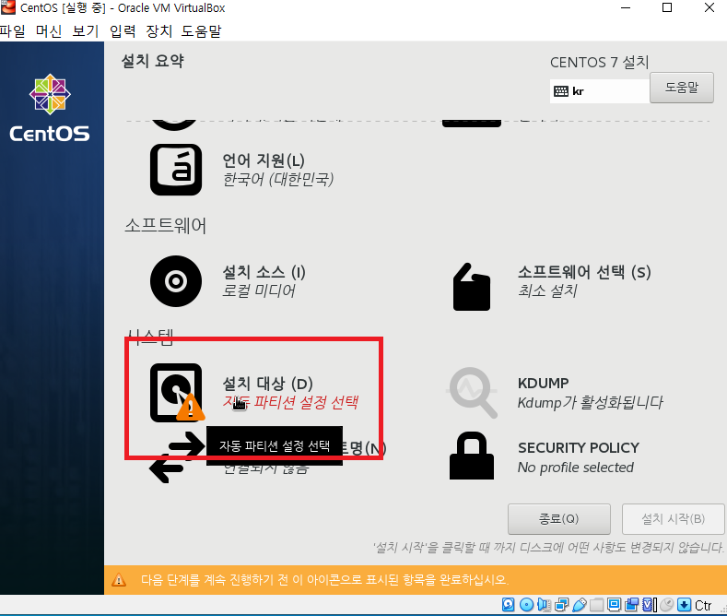Click the CPU virtualization V status icon
This screenshot has width=727, height=616.
point(649,605)
